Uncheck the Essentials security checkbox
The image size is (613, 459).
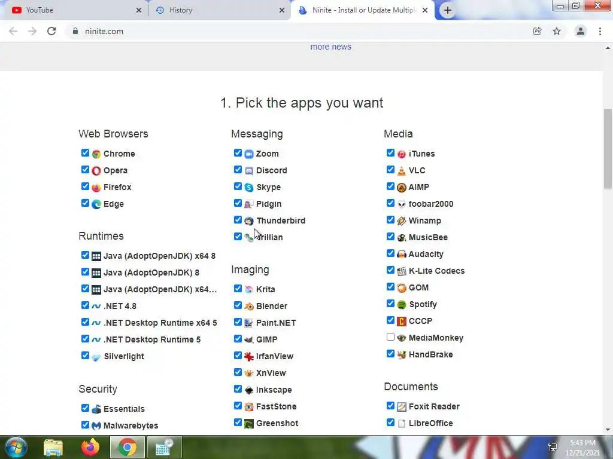tap(85, 408)
